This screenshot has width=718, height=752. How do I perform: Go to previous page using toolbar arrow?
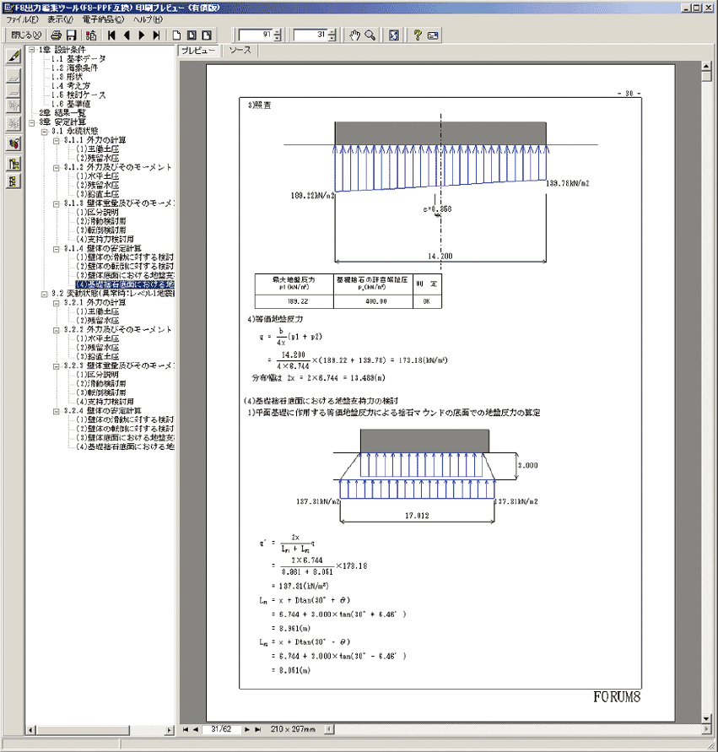coord(127,35)
